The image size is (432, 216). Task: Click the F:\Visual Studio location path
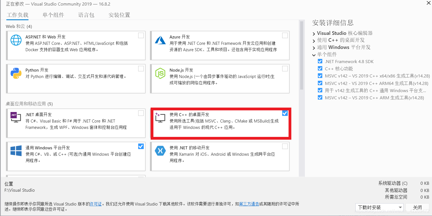point(20,190)
